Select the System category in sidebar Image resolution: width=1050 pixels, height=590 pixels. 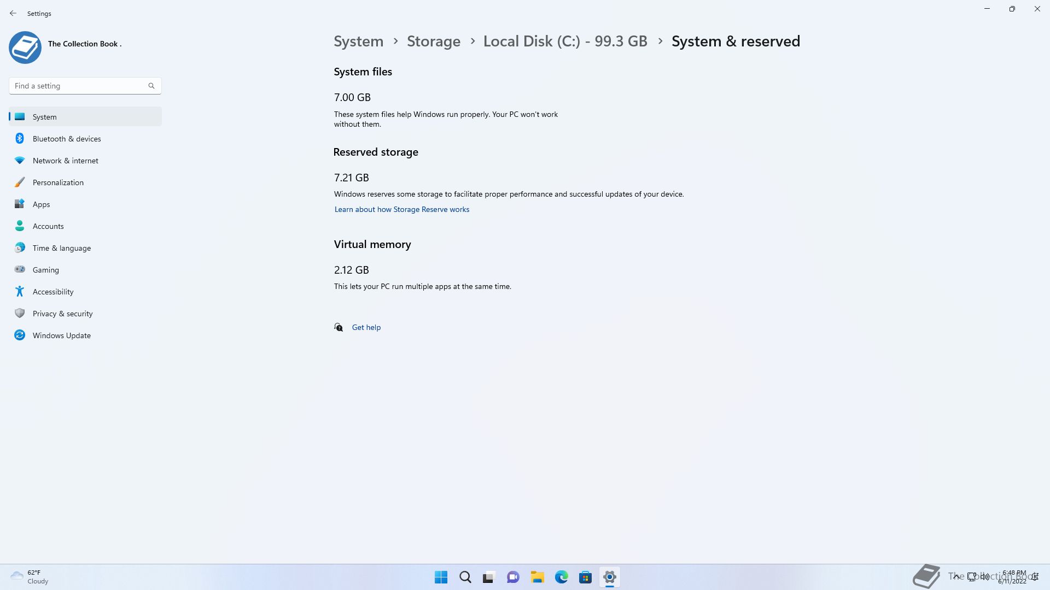[44, 117]
